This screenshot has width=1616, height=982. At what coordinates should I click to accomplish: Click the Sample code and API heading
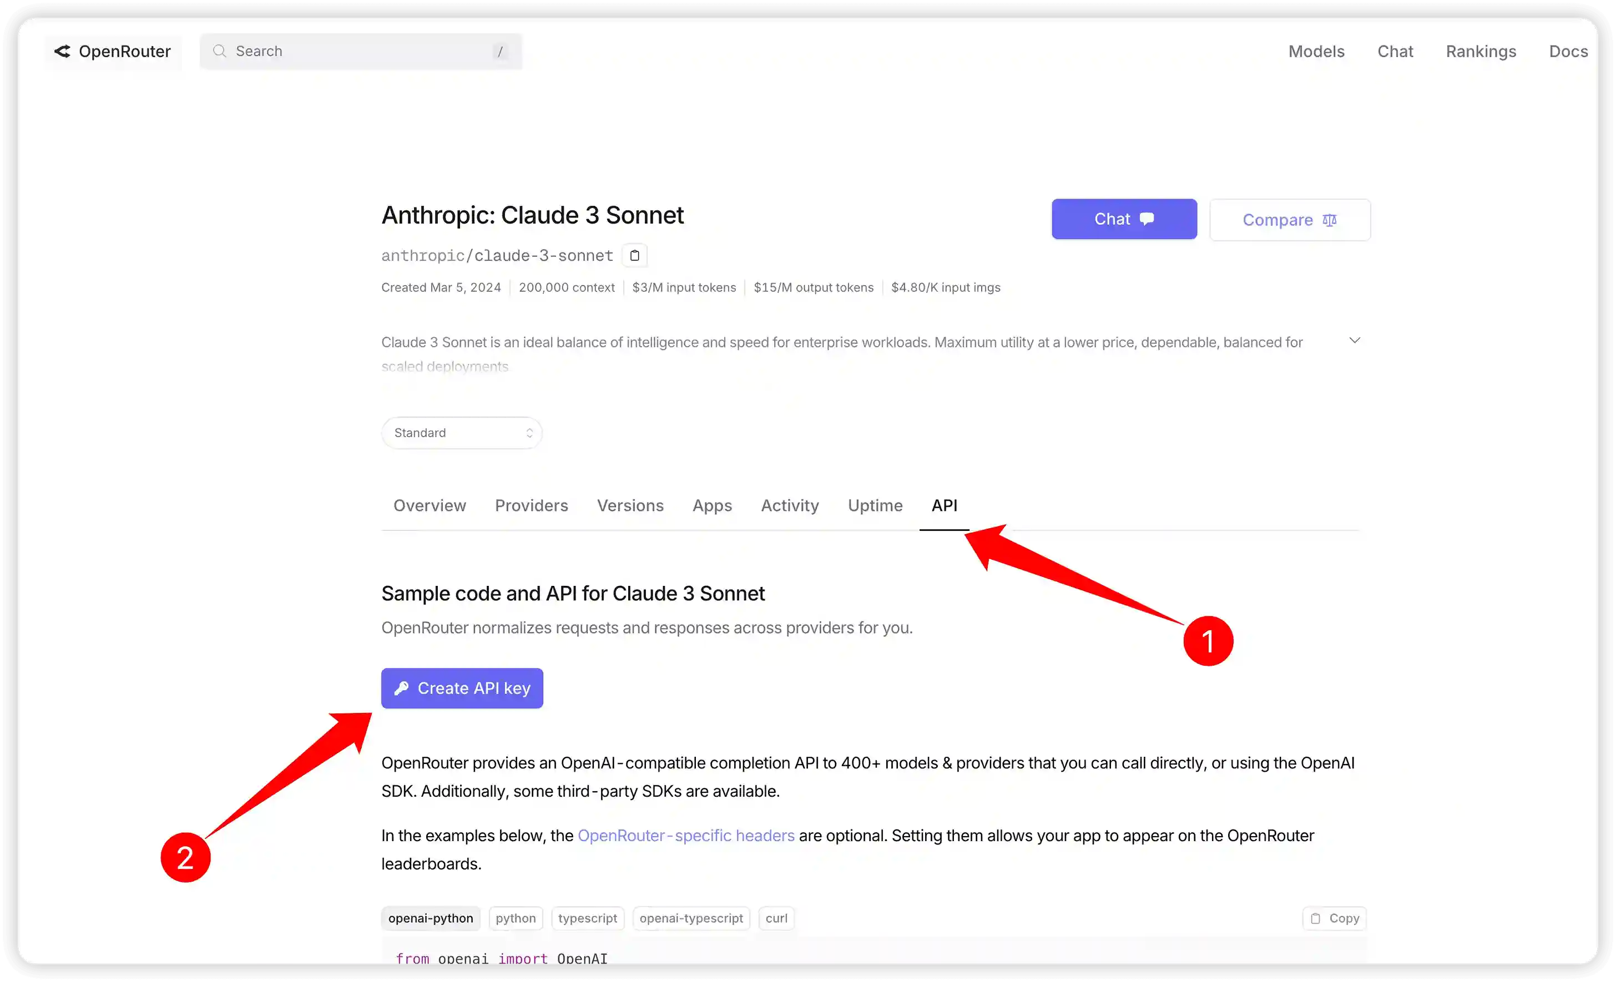coord(573,593)
